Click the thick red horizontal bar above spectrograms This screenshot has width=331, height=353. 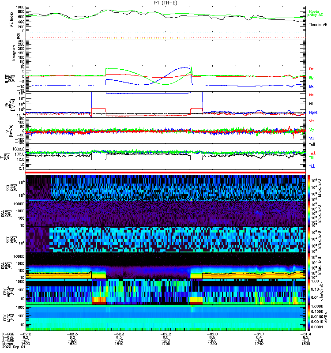[x=165, y=173]
